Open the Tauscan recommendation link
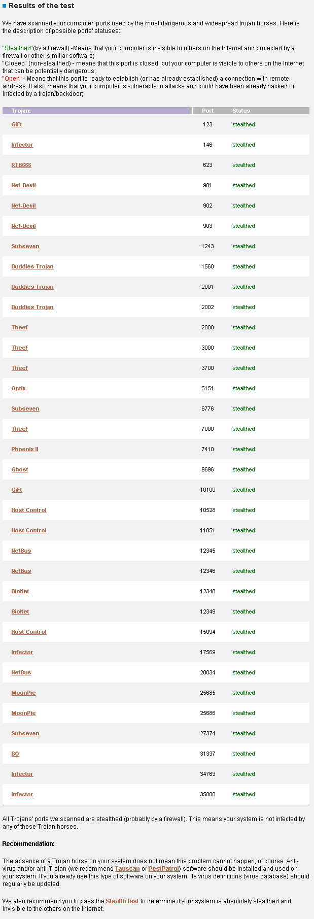314x919 pixels. point(127,869)
